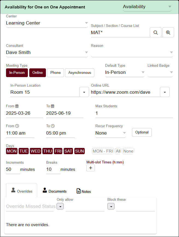Deselect SAT in the Days row
The image size is (179, 237).
[68, 151]
